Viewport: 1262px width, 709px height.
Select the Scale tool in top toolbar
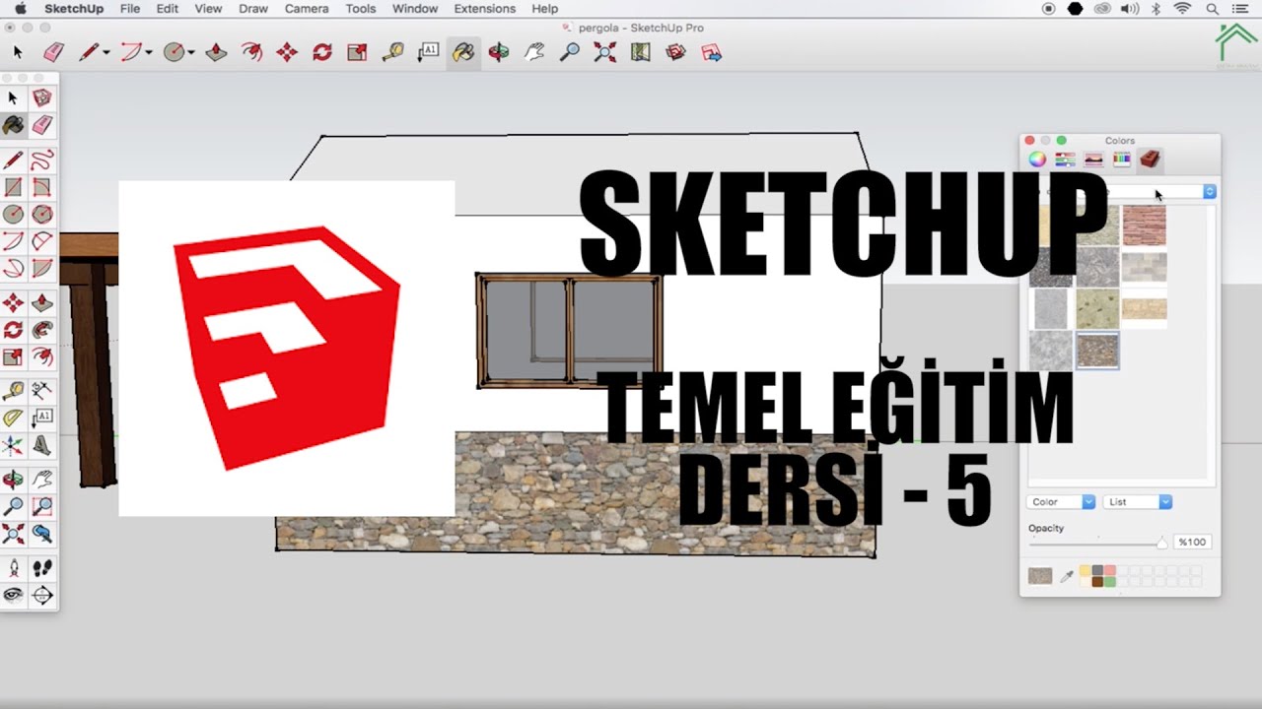(357, 52)
